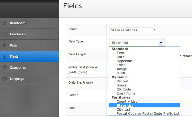Click the Fields page title
Screen dimensions: 192x117
point(73,6)
